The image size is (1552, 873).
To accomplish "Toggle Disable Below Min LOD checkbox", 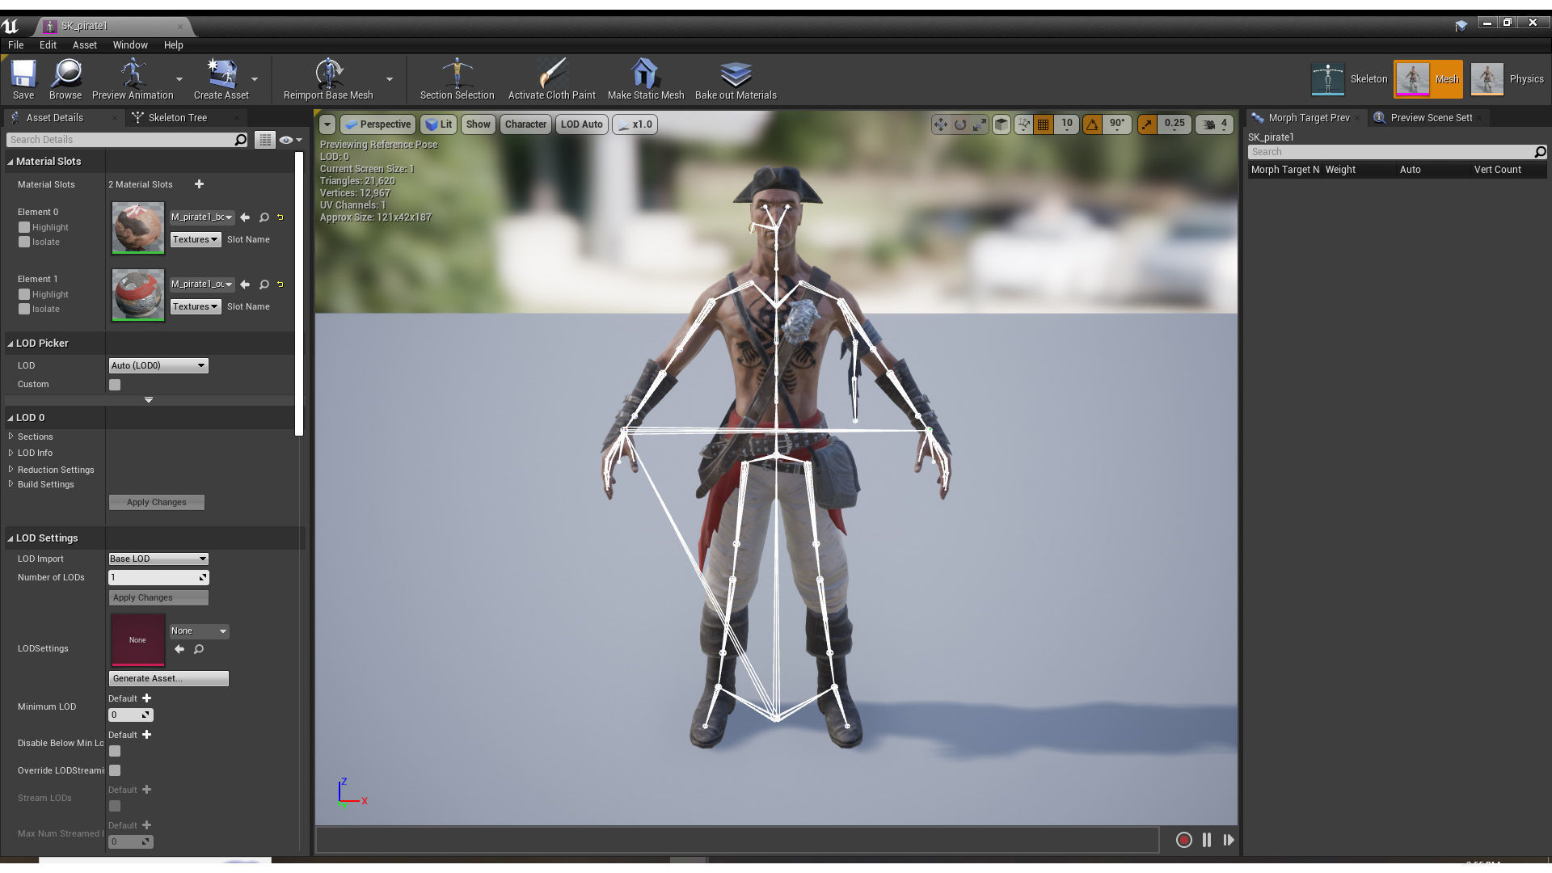I will tap(115, 751).
